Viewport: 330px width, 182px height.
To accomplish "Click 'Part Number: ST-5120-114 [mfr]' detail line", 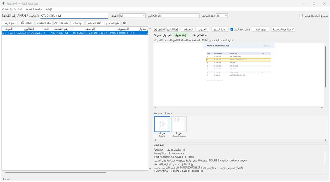I will click(x=174, y=157).
